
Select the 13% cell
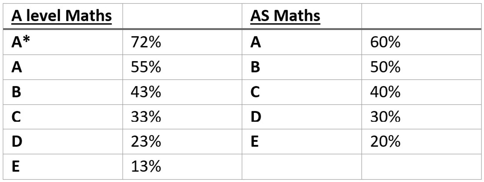click(146, 166)
